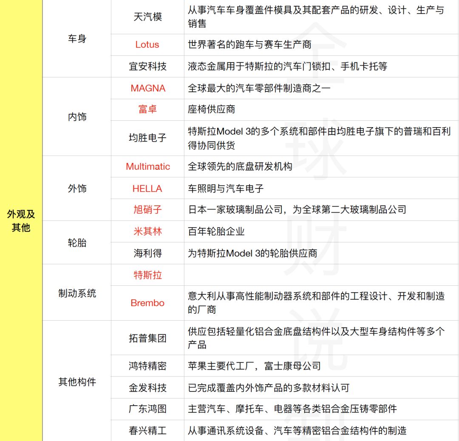Screen dimensions: 459x441
Task: Click the 从事通讯系统设备 description
Action: [x=297, y=430]
